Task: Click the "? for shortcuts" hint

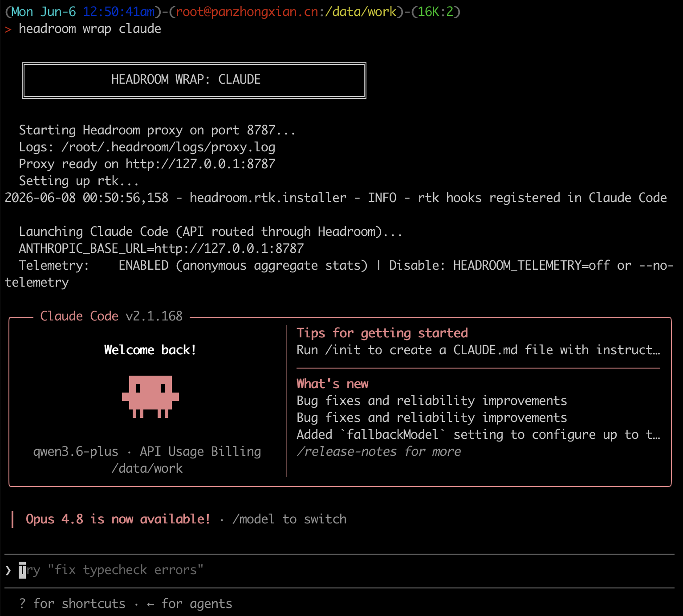Action: click(73, 604)
